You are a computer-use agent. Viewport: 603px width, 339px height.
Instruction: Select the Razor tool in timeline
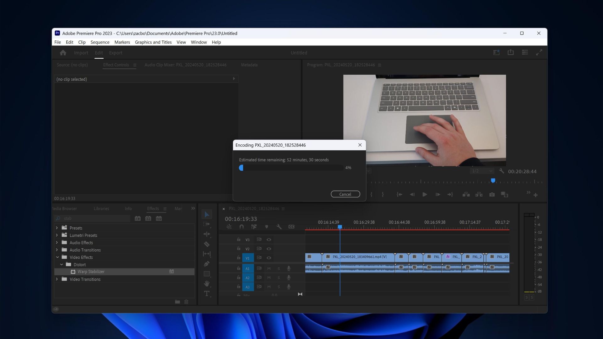tap(207, 244)
